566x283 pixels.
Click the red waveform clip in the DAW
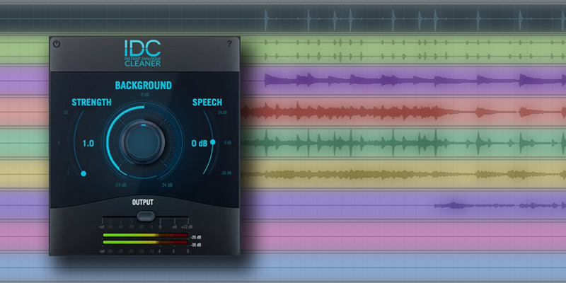(x=403, y=112)
